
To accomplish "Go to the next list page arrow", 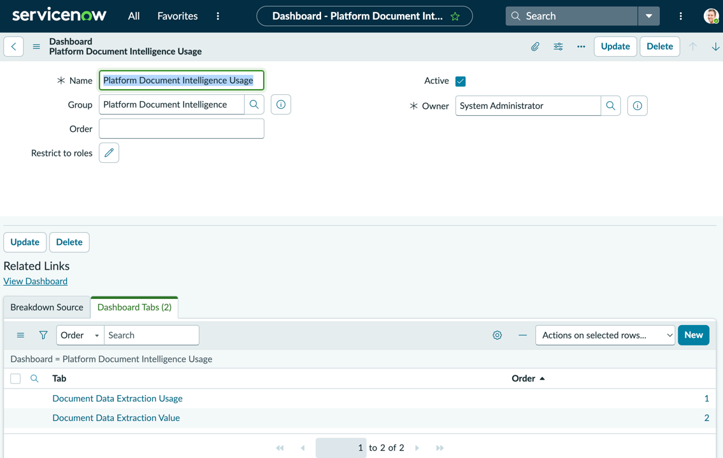I will (x=417, y=448).
